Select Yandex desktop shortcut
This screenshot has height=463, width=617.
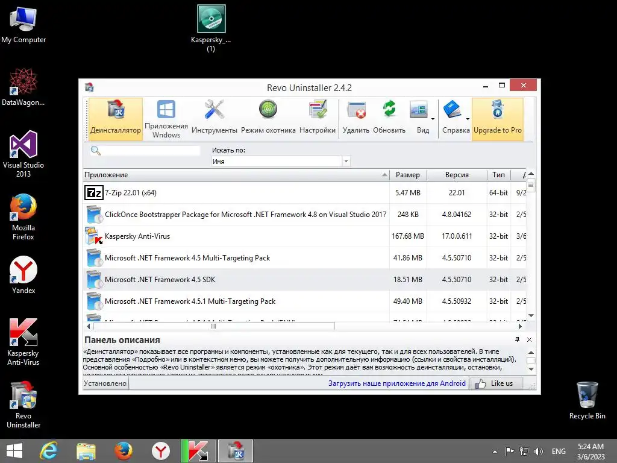point(23,275)
